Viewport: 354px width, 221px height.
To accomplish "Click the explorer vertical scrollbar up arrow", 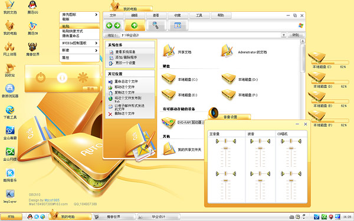I will click(x=303, y=41).
